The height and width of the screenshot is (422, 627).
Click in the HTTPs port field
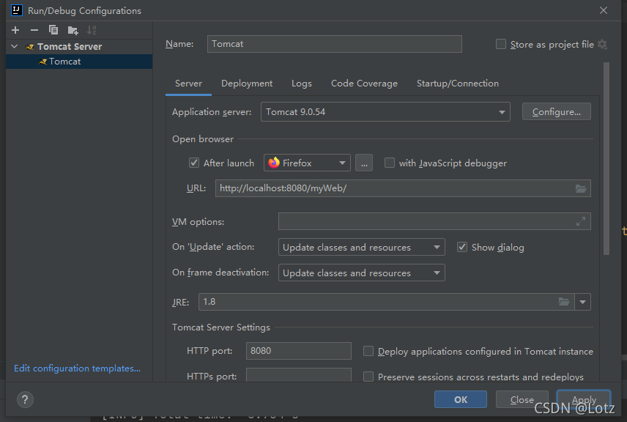(x=298, y=376)
